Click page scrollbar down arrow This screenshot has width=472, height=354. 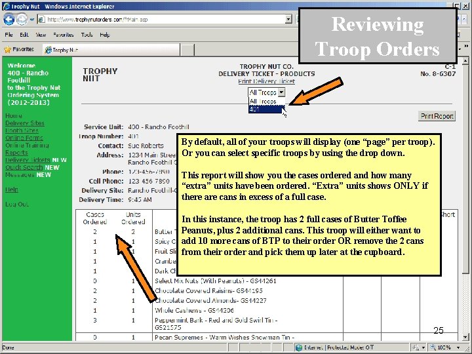pos(465,337)
